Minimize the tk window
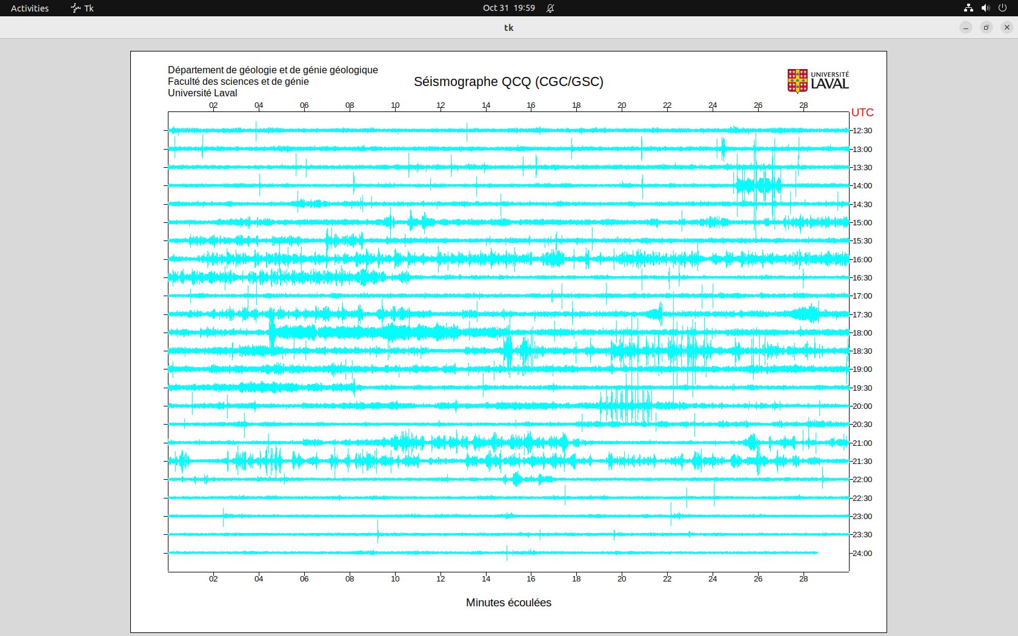 coord(966,27)
